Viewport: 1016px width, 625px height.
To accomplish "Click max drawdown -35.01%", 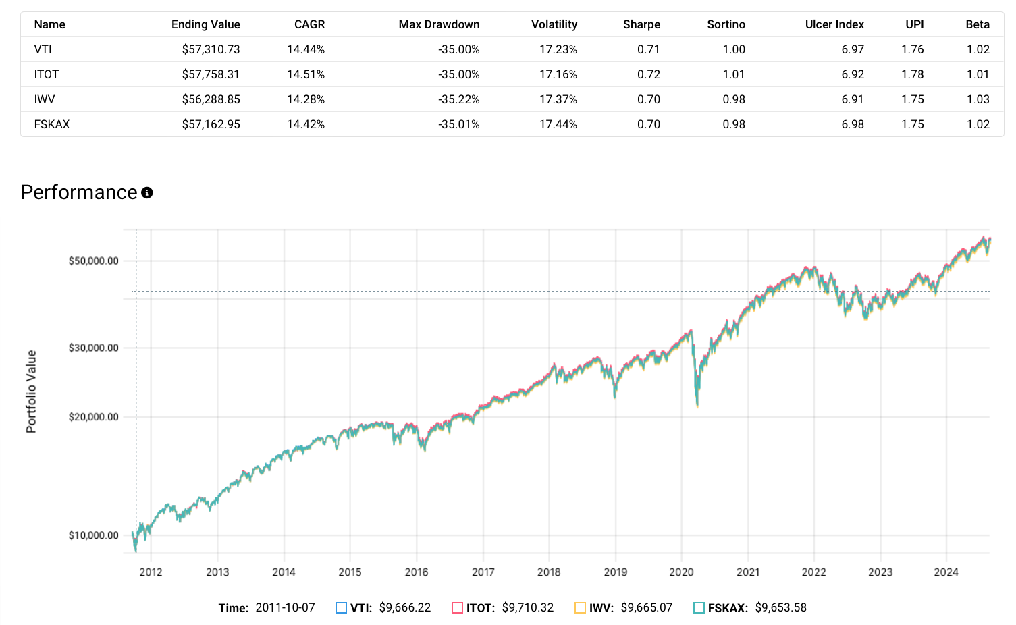I will [459, 124].
